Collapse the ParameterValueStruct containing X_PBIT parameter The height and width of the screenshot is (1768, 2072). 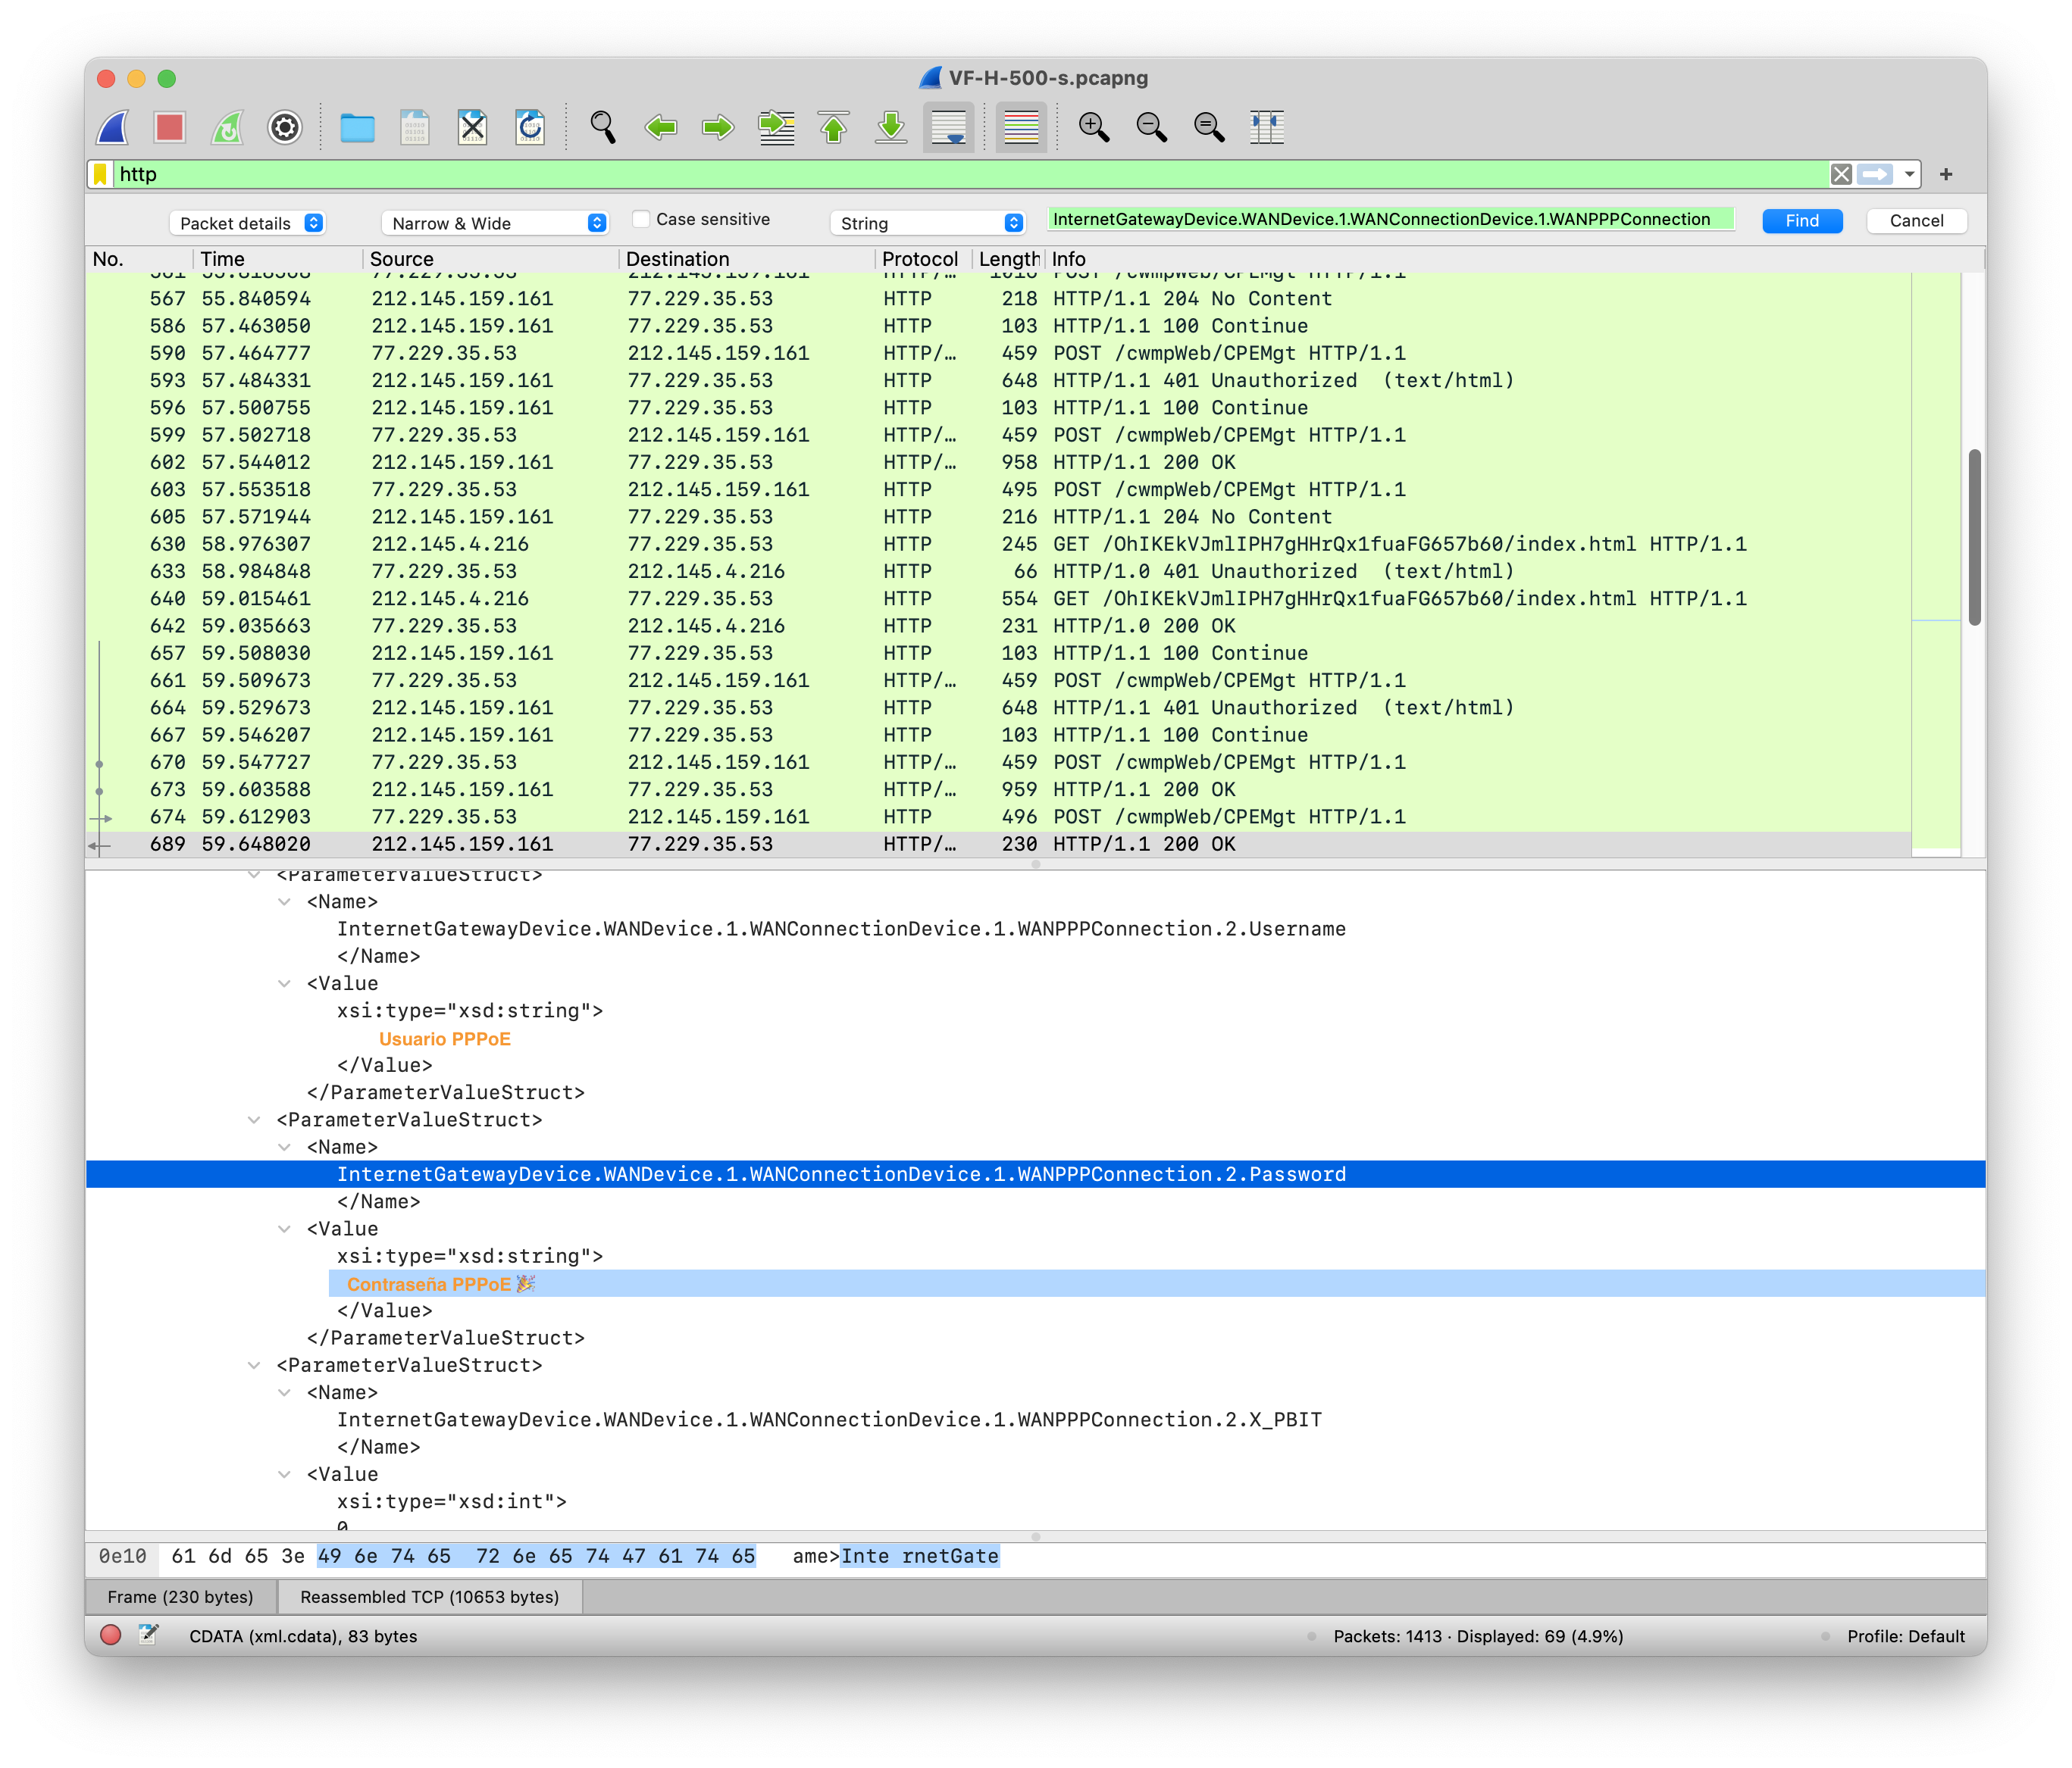(255, 1365)
